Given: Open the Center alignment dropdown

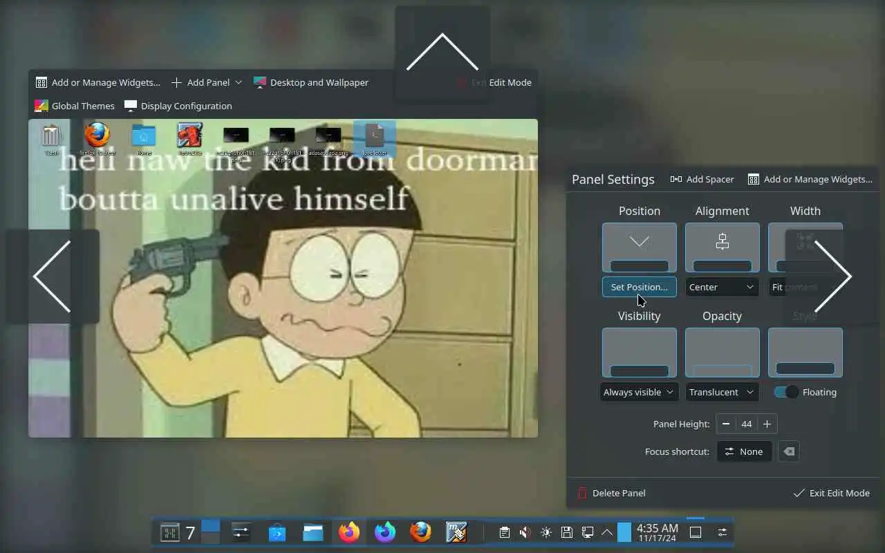Looking at the screenshot, I should pyautogui.click(x=722, y=287).
